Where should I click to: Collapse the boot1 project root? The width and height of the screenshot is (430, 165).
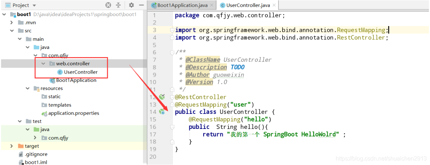pos(4,14)
